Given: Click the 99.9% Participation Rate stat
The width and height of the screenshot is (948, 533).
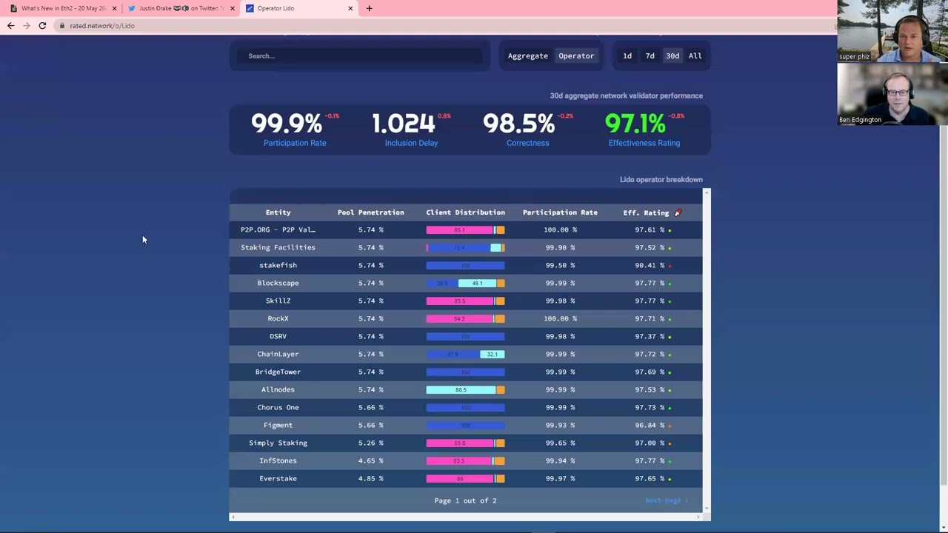Looking at the screenshot, I should (x=295, y=129).
